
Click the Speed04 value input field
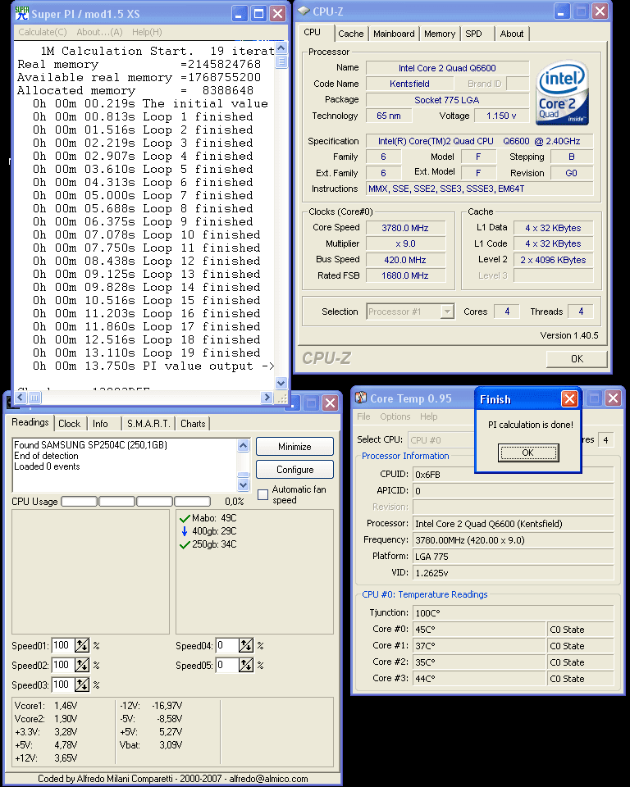(x=227, y=645)
